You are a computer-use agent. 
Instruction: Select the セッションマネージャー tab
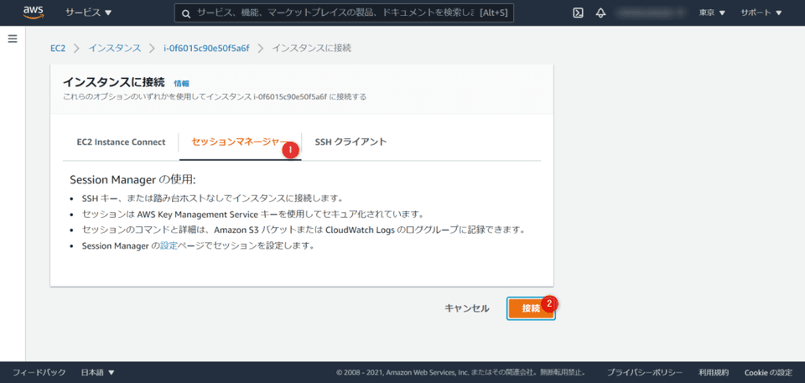coord(238,142)
